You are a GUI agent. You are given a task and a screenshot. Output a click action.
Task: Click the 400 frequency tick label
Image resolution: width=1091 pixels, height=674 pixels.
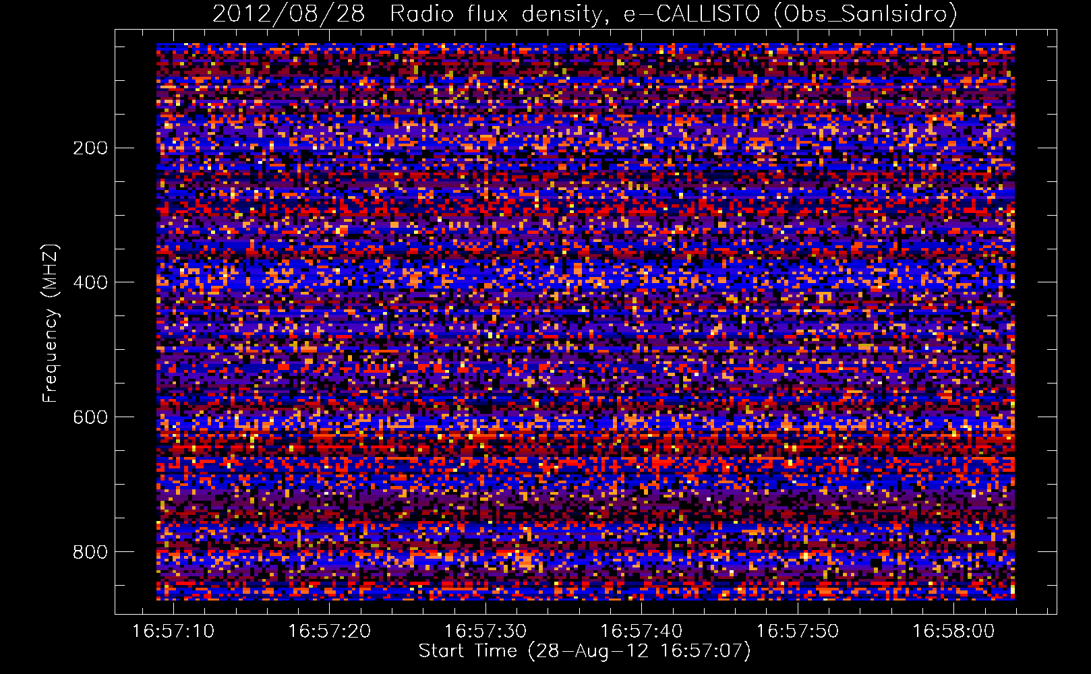pos(90,282)
